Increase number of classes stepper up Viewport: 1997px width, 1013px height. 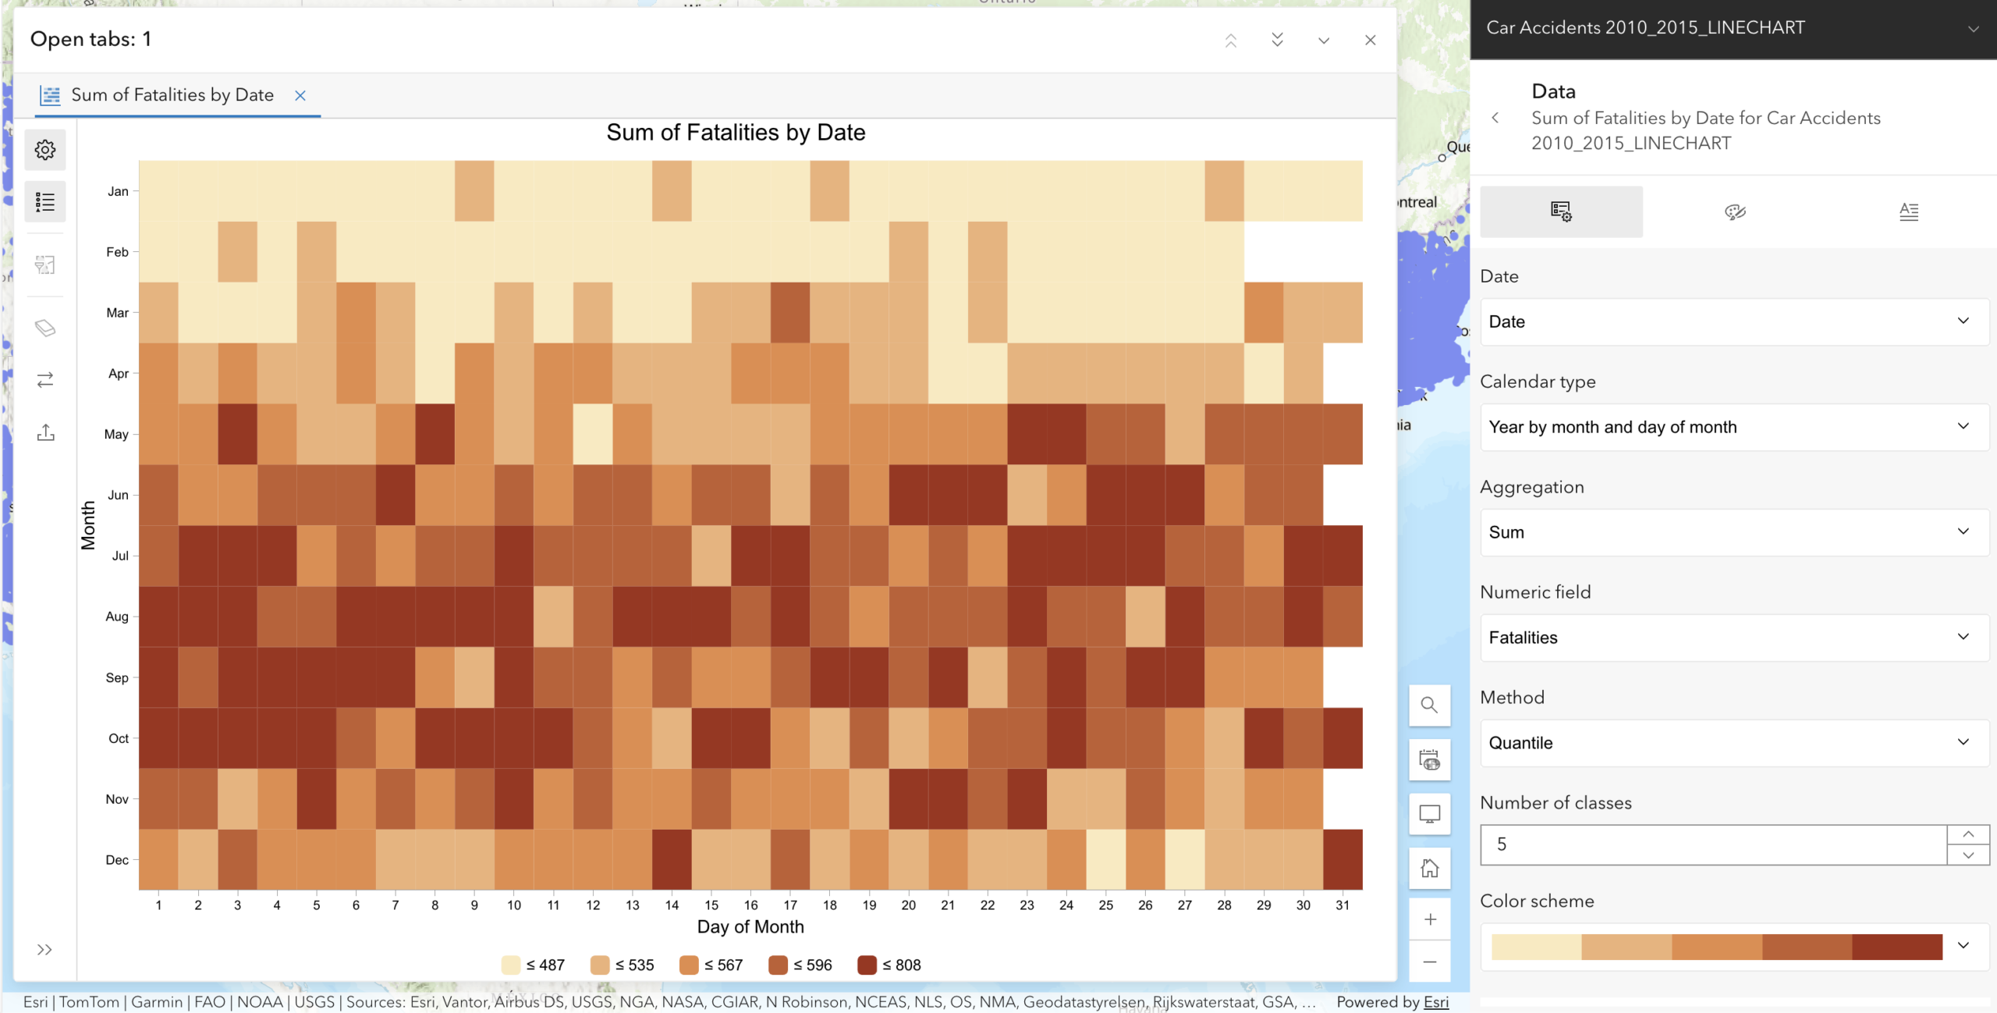1968,834
